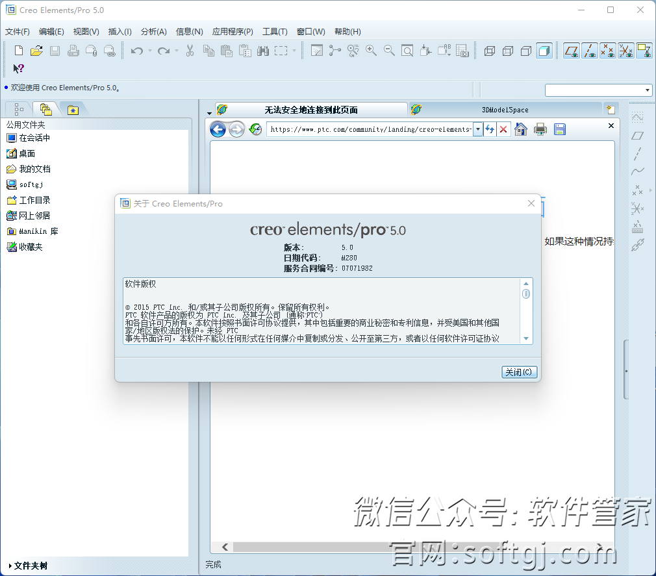Go forward in embedded browser
The width and height of the screenshot is (656, 576).
[236, 129]
